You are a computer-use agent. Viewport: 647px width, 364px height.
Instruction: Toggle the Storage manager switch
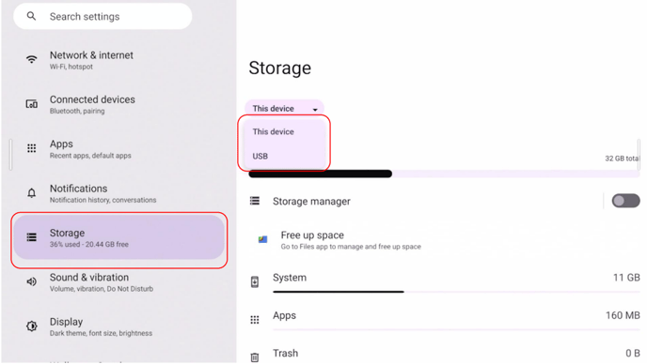(625, 201)
